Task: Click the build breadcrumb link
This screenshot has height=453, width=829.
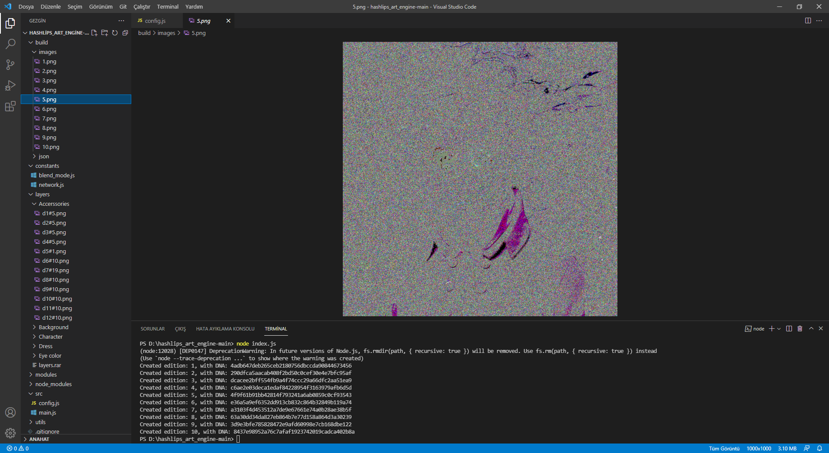Action: point(144,33)
